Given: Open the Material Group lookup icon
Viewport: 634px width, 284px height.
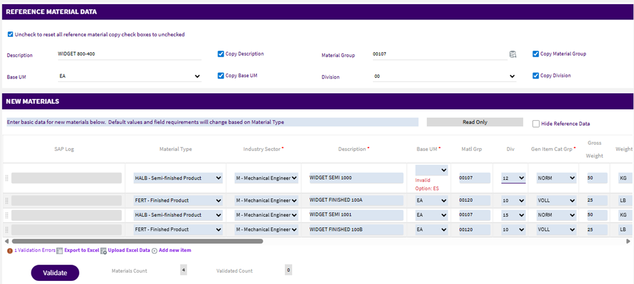Looking at the screenshot, I should pyautogui.click(x=513, y=54).
